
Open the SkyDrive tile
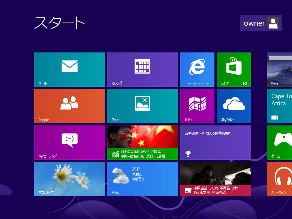click(x=234, y=106)
